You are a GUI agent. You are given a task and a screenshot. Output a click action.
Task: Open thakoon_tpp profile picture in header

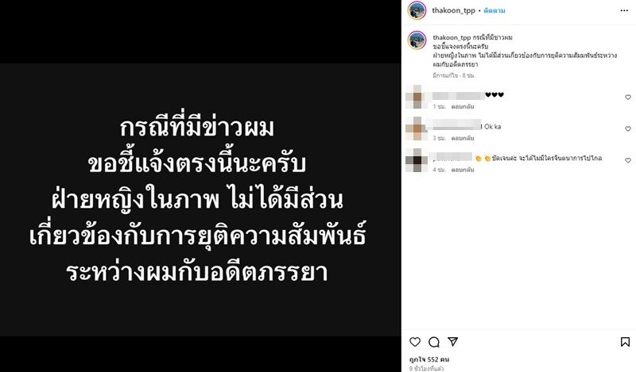click(x=417, y=10)
